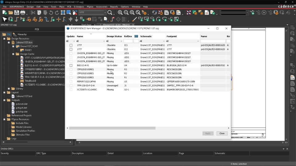Open the 3DEXPERIENCE menu
Screen dimensions: 296x166
click(x=17, y=7)
